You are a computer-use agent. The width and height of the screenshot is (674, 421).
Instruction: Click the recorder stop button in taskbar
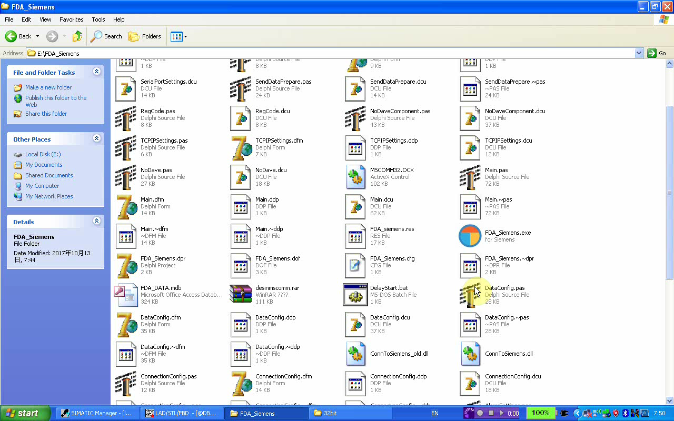tap(491, 413)
